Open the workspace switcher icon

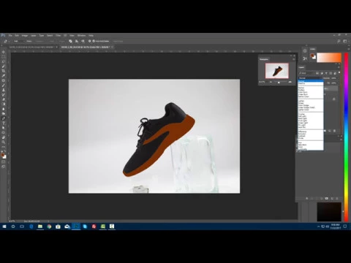pyautogui.click(x=345, y=41)
